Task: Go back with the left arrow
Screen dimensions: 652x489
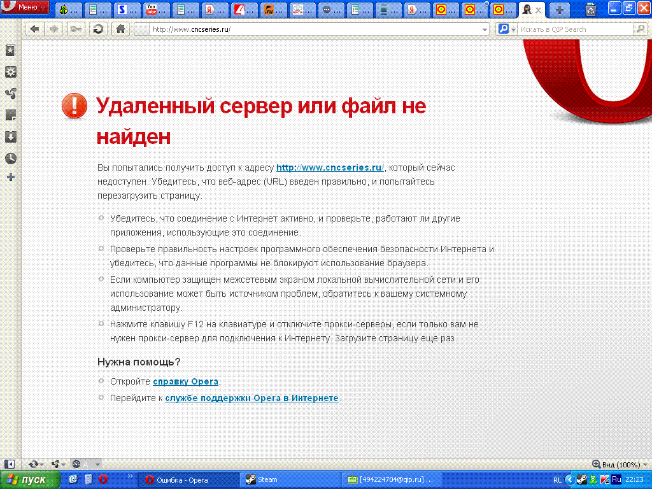Action: click(35, 29)
